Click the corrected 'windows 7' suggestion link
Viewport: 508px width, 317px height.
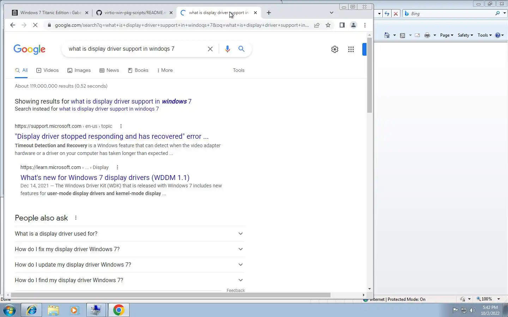pos(131,101)
